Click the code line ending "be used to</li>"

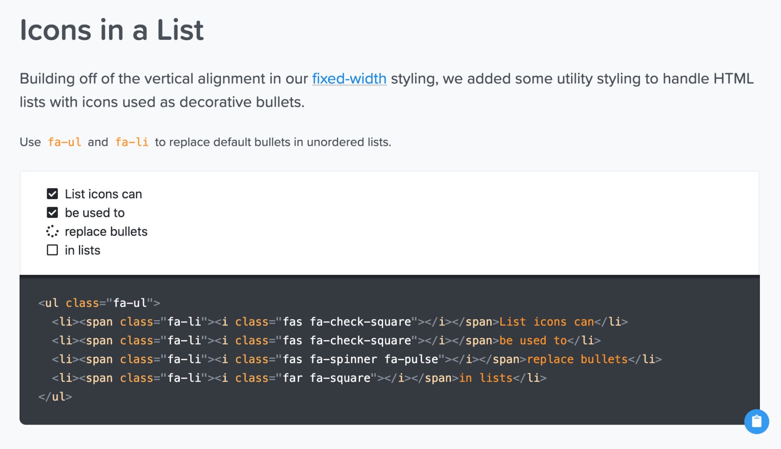(x=326, y=341)
